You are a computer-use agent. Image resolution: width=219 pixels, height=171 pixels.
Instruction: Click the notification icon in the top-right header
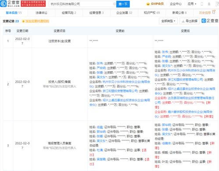tap(209, 4)
